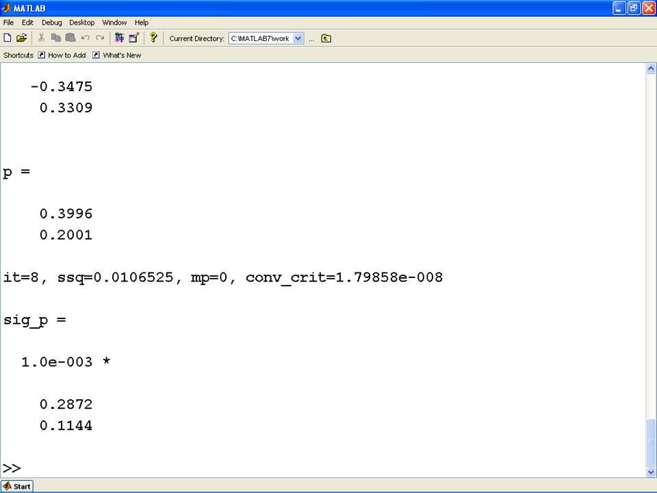Click the 1.0e-003 * scale factor
Viewport: 657px width, 493px height.
tap(66, 362)
